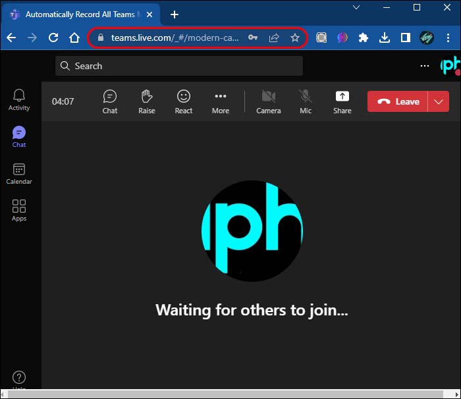Open Teams settings and more ellipsis

click(425, 66)
